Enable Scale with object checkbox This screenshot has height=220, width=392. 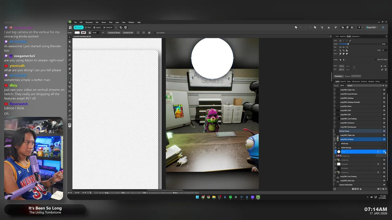376,60
